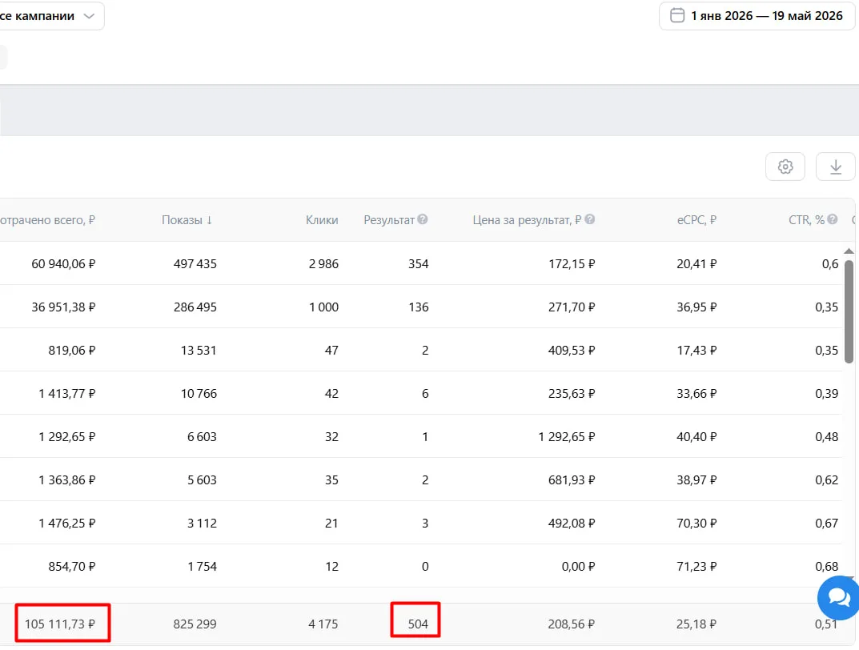Show help for Цена за результат column
This screenshot has width=859, height=650.
pos(589,219)
